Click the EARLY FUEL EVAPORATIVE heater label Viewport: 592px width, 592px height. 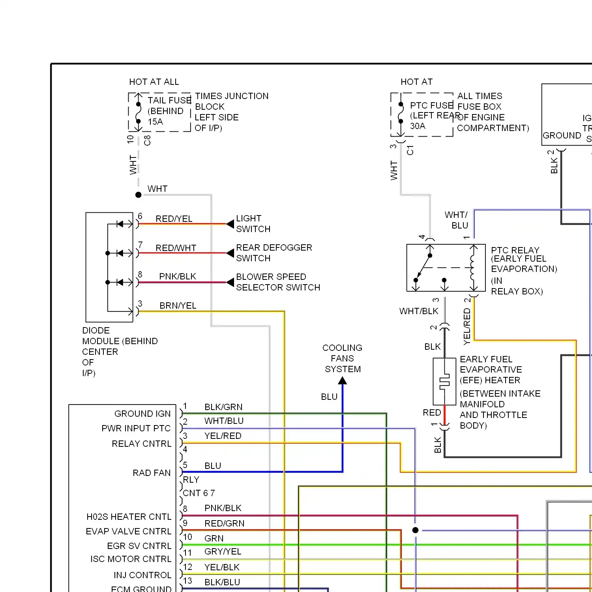click(x=491, y=370)
